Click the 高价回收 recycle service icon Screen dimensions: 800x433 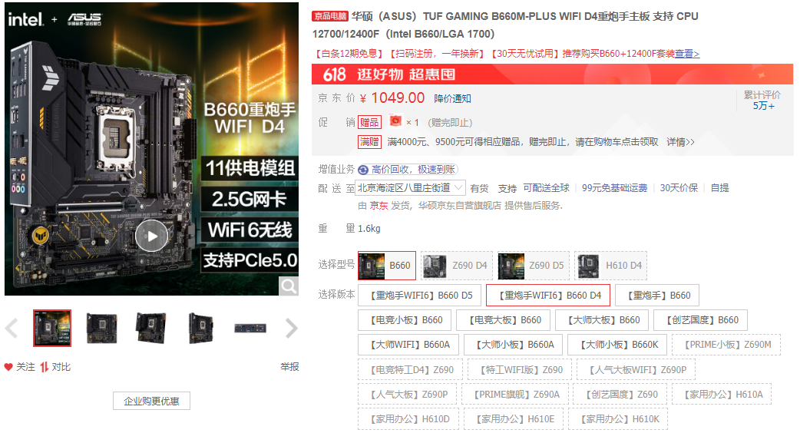click(x=363, y=170)
